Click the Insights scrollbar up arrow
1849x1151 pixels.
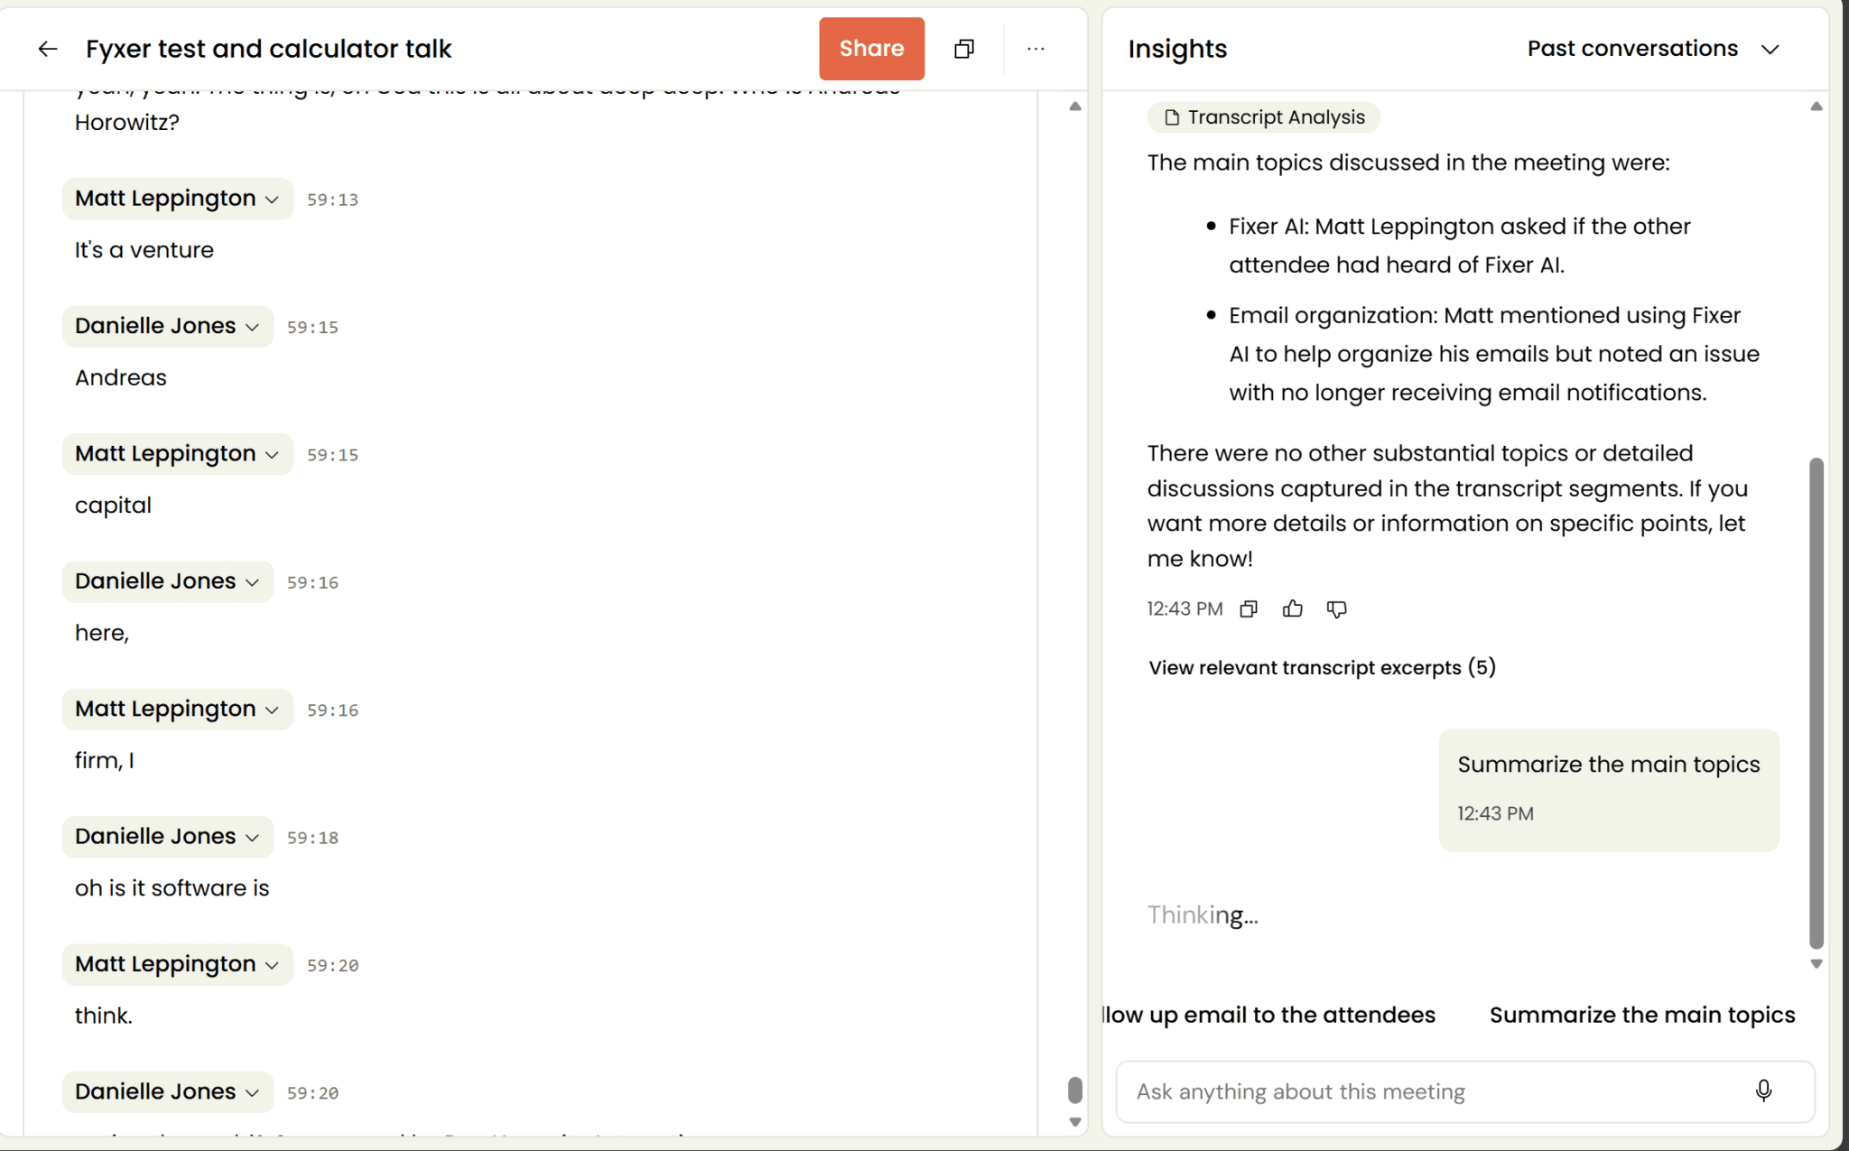1816,107
